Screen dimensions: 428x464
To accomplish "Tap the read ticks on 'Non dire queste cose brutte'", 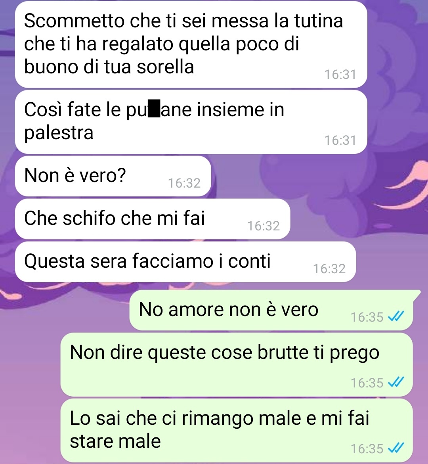I will (x=396, y=382).
